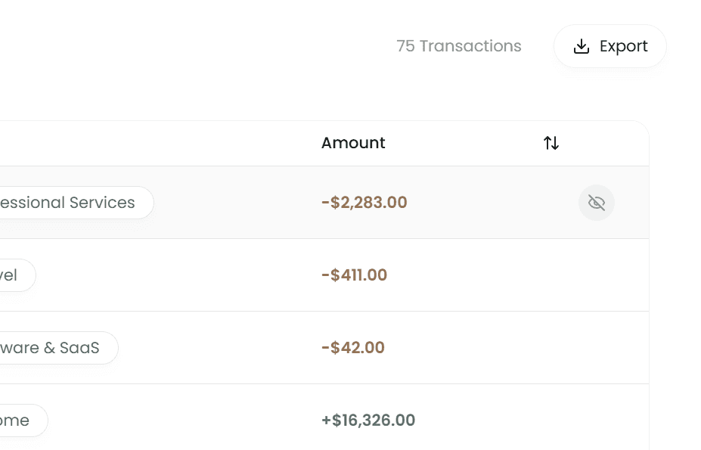The image size is (701, 450).
Task: Click the +$16,326.00 income amount
Action: point(368,421)
